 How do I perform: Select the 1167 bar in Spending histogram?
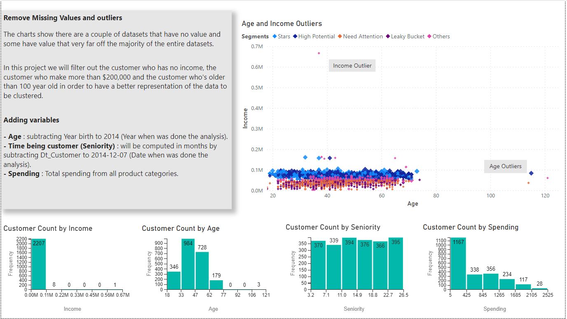(458, 264)
